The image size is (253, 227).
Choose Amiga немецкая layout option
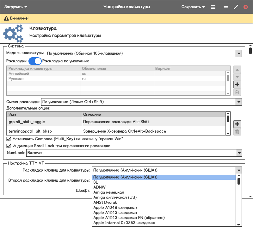click(108, 192)
